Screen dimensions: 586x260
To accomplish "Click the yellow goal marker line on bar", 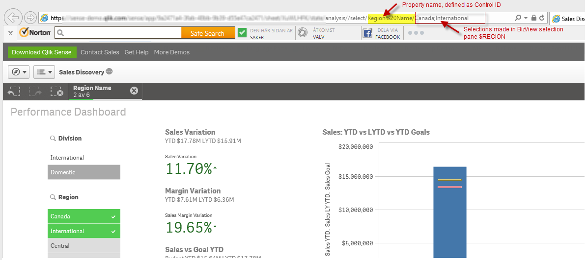I will 450,180.
